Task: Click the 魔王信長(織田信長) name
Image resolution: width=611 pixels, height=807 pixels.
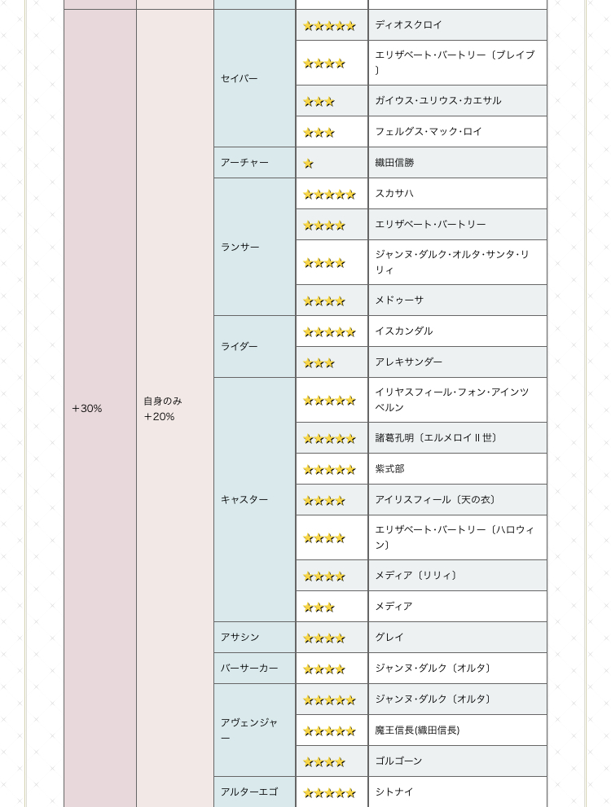Action: (x=417, y=730)
